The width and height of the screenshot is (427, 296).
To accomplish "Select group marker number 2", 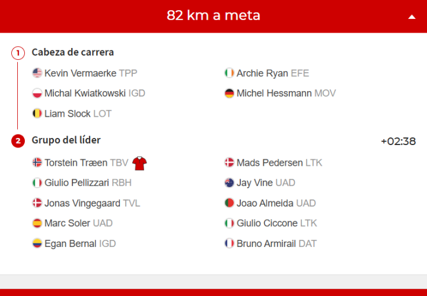I will (x=18, y=141).
